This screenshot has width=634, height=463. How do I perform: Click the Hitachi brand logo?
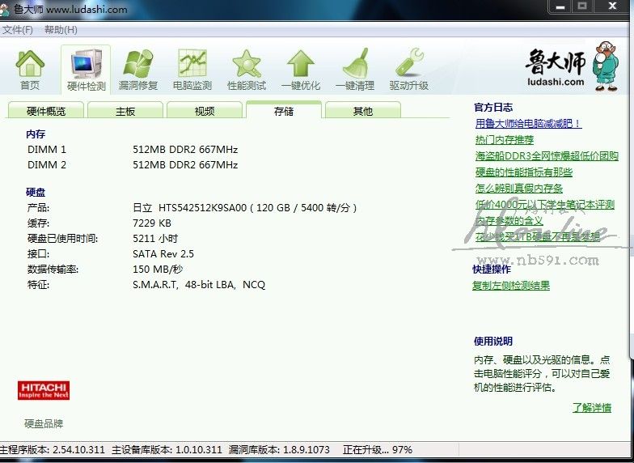pyautogui.click(x=44, y=390)
